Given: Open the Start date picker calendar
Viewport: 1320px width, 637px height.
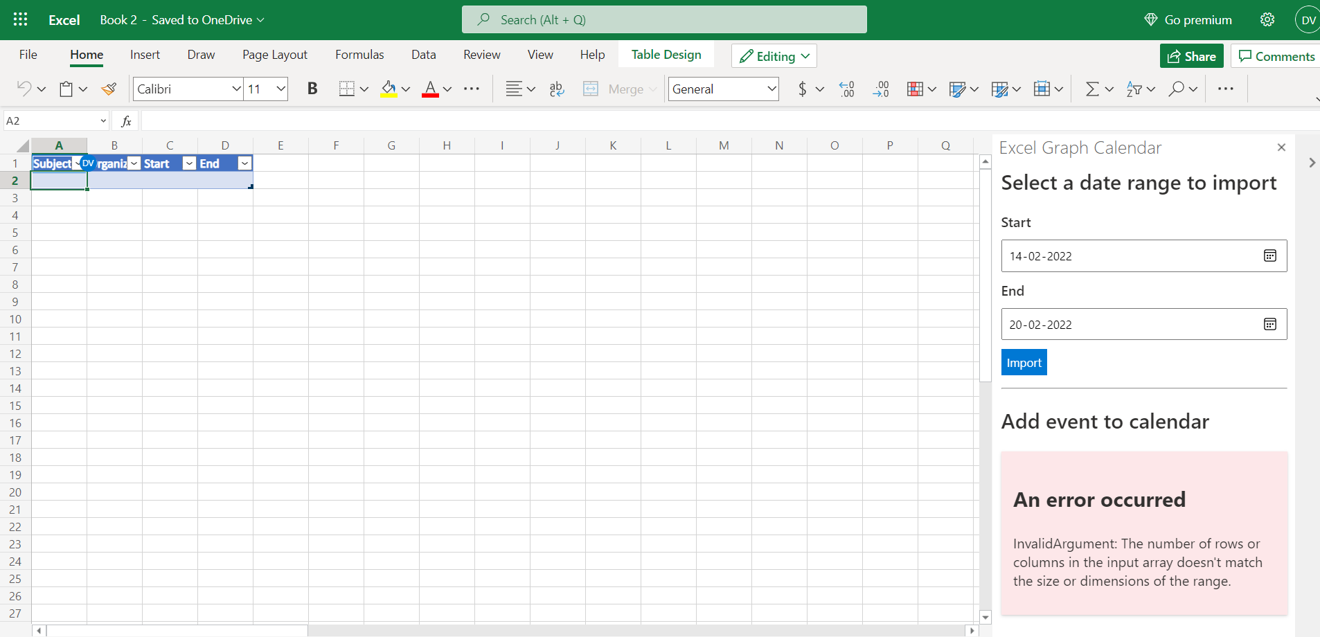Looking at the screenshot, I should coord(1269,255).
